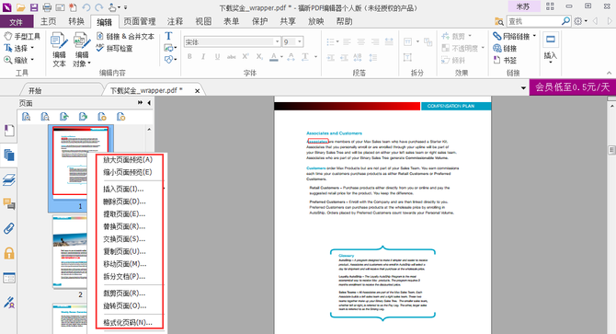Open the security lock panel in sidebar
The image size is (616, 334).
(x=8, y=253)
